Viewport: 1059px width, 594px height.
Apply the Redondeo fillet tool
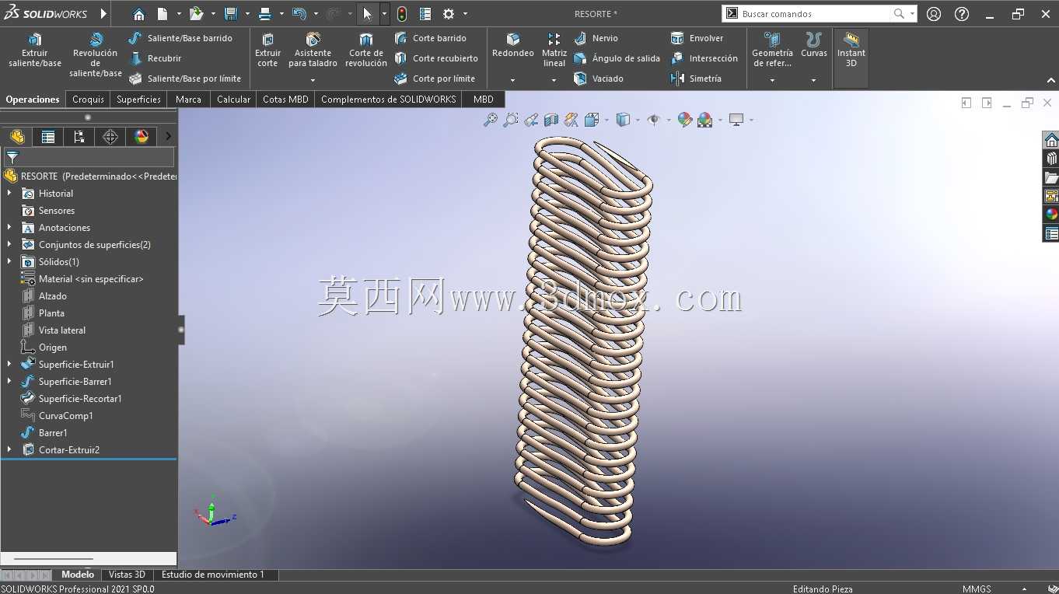pos(513,45)
